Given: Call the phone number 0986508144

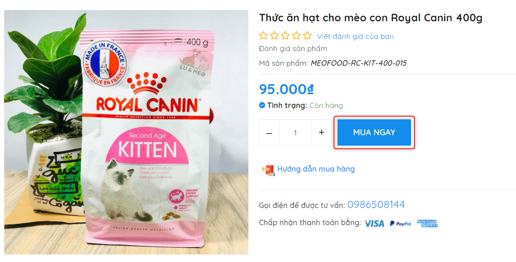Looking at the screenshot, I should point(376,205).
